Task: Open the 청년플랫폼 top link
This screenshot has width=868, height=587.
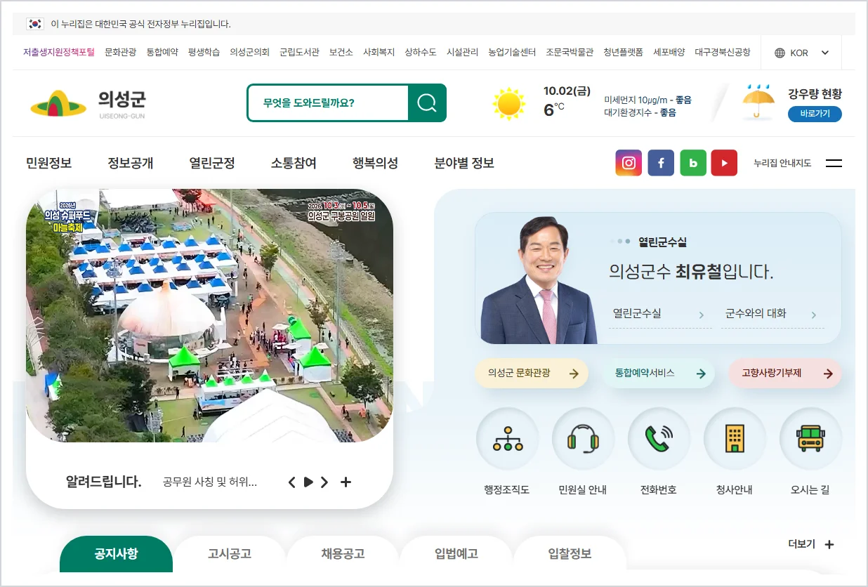Action: pyautogui.click(x=624, y=53)
